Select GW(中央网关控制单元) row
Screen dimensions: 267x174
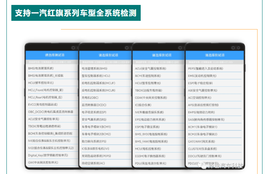pyautogui.click(x=52, y=162)
